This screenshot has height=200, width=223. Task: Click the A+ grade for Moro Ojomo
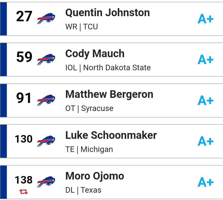point(206,182)
